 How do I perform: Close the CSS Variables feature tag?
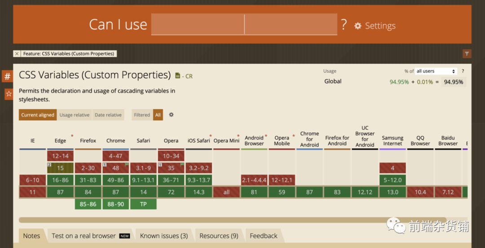click(x=17, y=54)
